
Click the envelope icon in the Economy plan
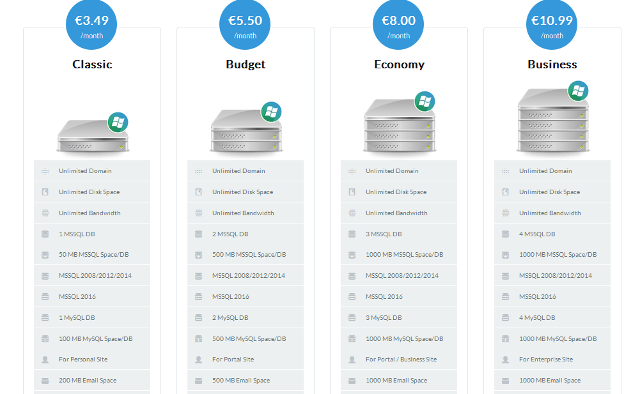coord(352,381)
